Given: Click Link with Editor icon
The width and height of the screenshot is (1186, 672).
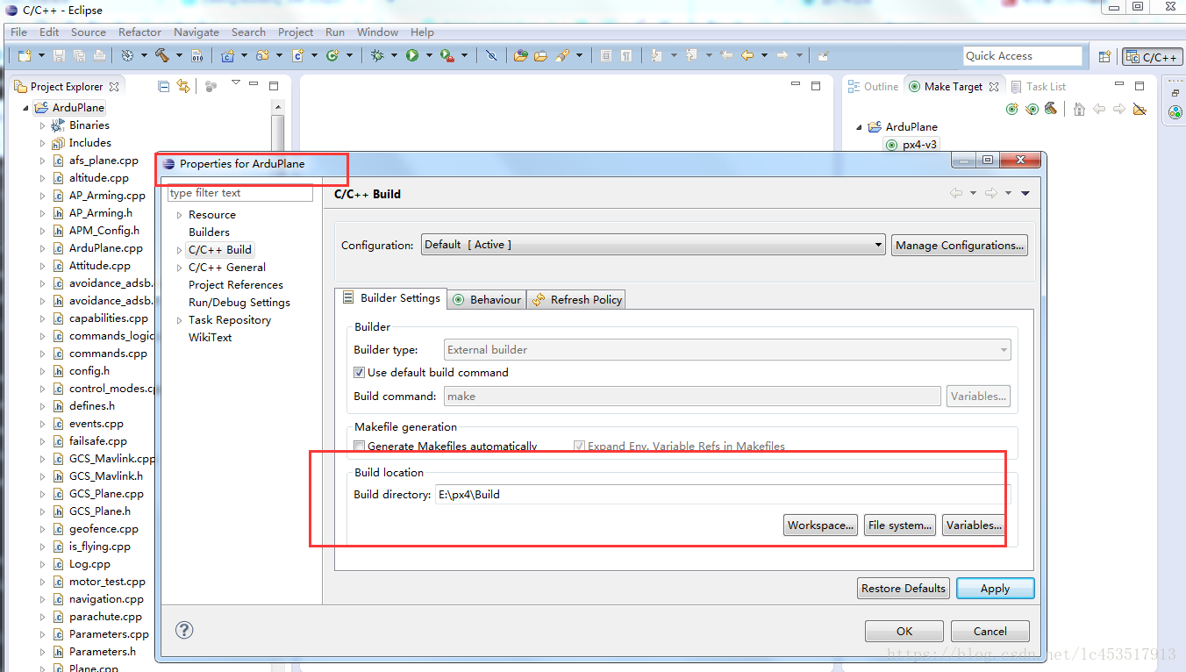Looking at the screenshot, I should [x=182, y=86].
